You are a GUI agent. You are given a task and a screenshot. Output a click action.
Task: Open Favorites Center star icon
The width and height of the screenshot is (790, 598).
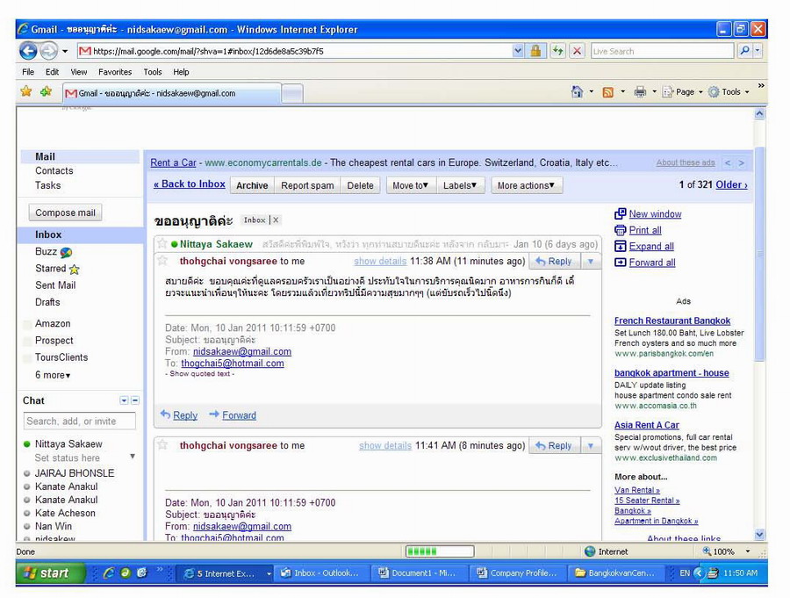click(25, 91)
